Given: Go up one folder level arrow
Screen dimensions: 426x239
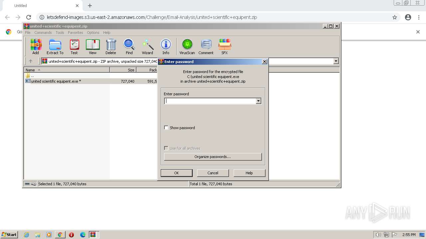Looking at the screenshot, I should point(31,61).
